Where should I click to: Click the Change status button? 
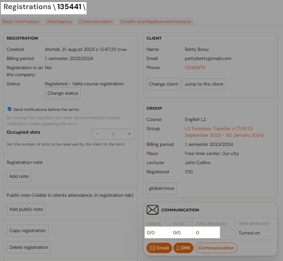tap(63, 93)
